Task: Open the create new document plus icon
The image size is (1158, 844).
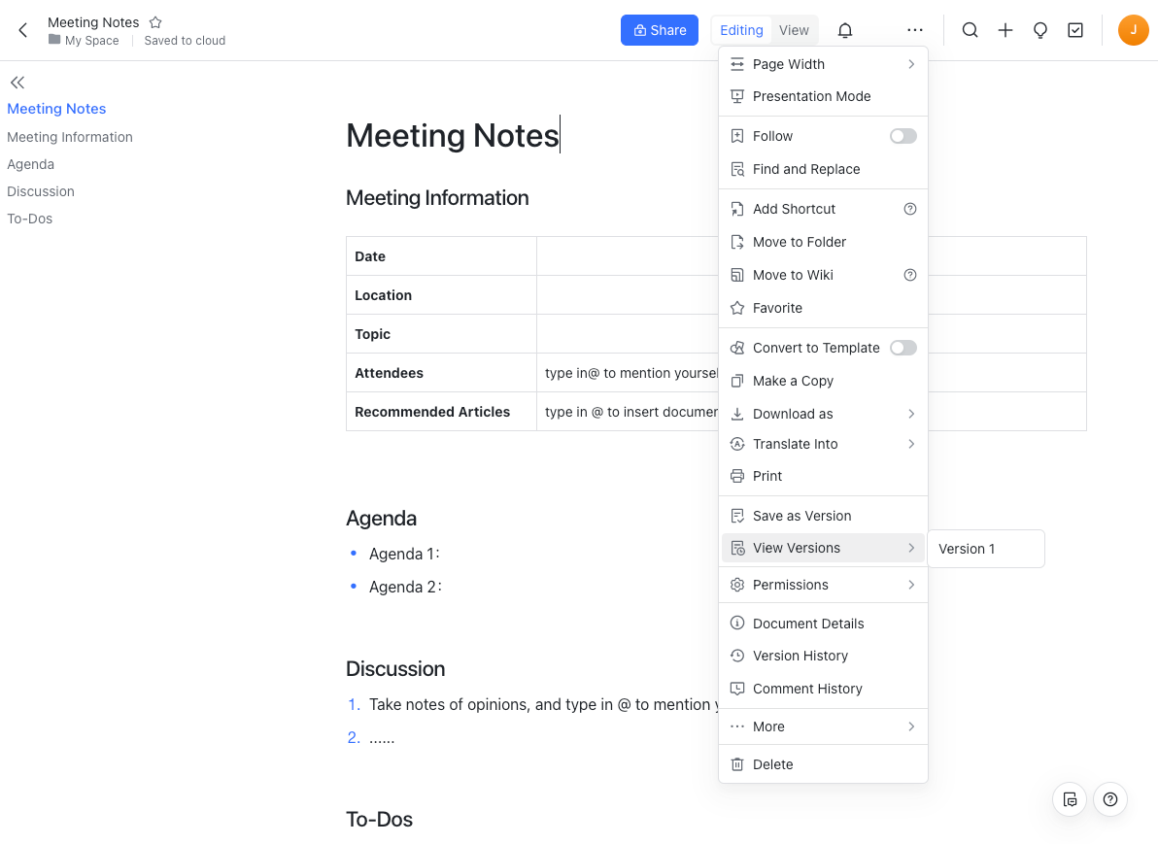Action: (1005, 30)
